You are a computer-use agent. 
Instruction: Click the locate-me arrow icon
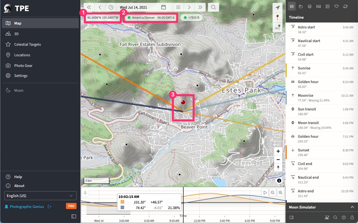278,7
